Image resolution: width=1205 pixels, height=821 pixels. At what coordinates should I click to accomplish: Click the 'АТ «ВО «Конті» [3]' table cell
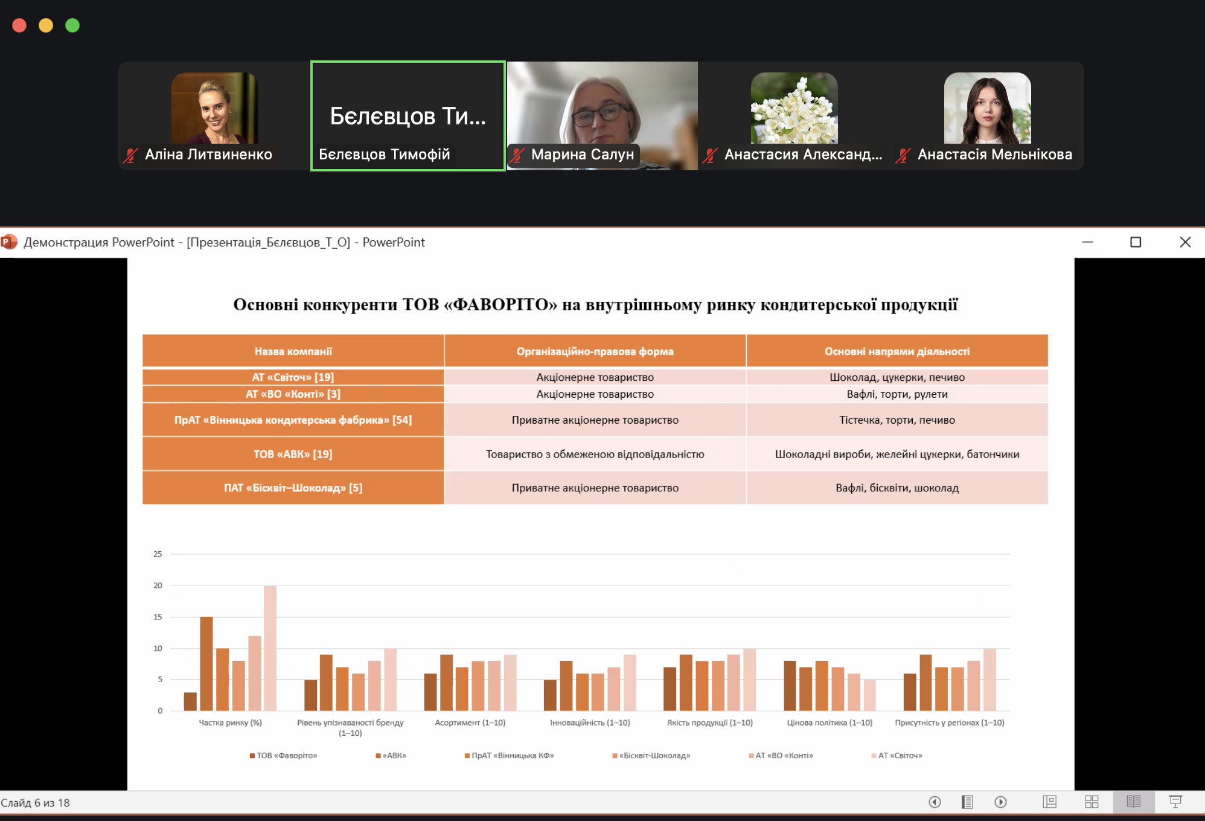point(293,394)
